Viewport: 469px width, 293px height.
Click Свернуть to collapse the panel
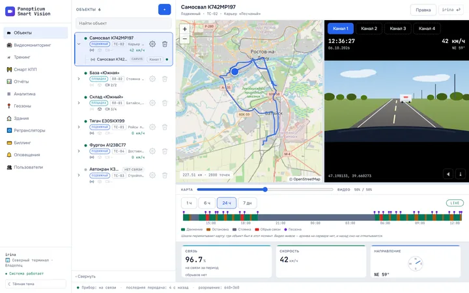85,276
